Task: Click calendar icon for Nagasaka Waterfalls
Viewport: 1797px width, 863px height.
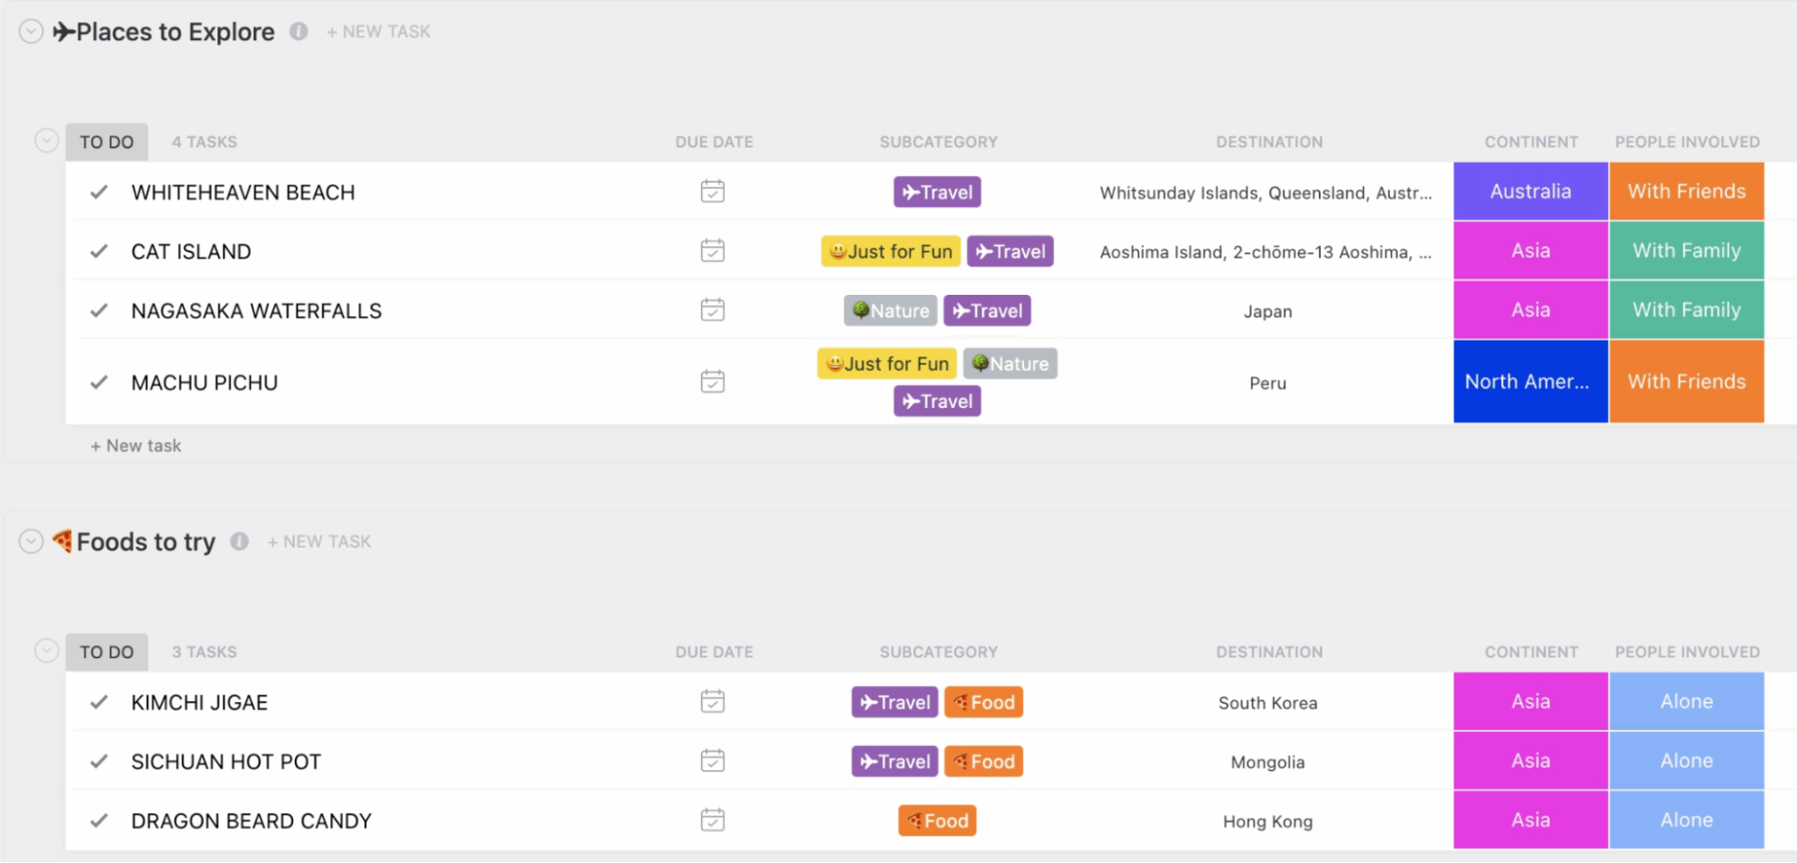Action: pyautogui.click(x=712, y=310)
